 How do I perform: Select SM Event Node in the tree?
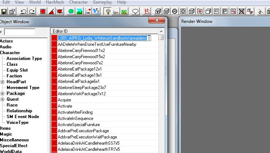click(23, 117)
